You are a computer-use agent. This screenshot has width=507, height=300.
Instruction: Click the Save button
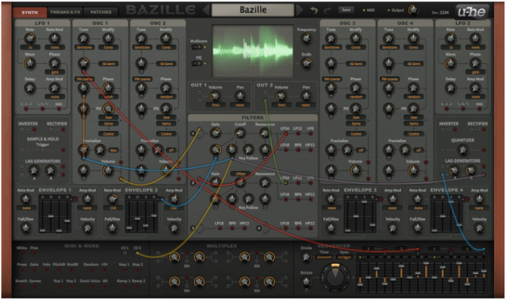(x=347, y=10)
